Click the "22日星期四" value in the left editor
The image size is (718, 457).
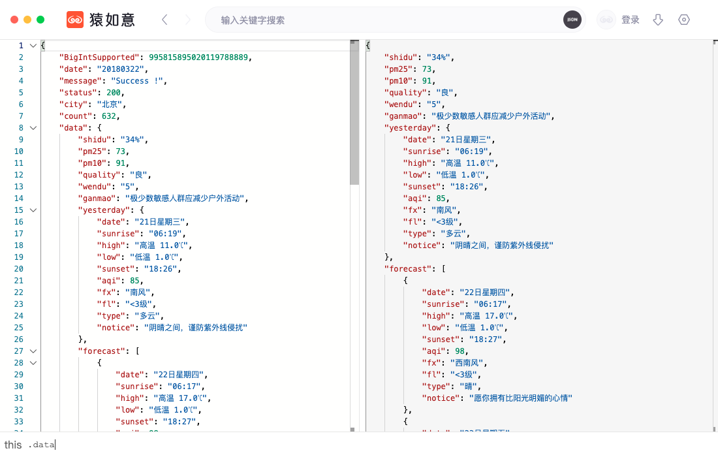click(178, 375)
